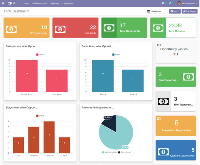Viewport: 200px width, 165px height.
Task: Open the activities clock icon
Action: pos(171,3)
